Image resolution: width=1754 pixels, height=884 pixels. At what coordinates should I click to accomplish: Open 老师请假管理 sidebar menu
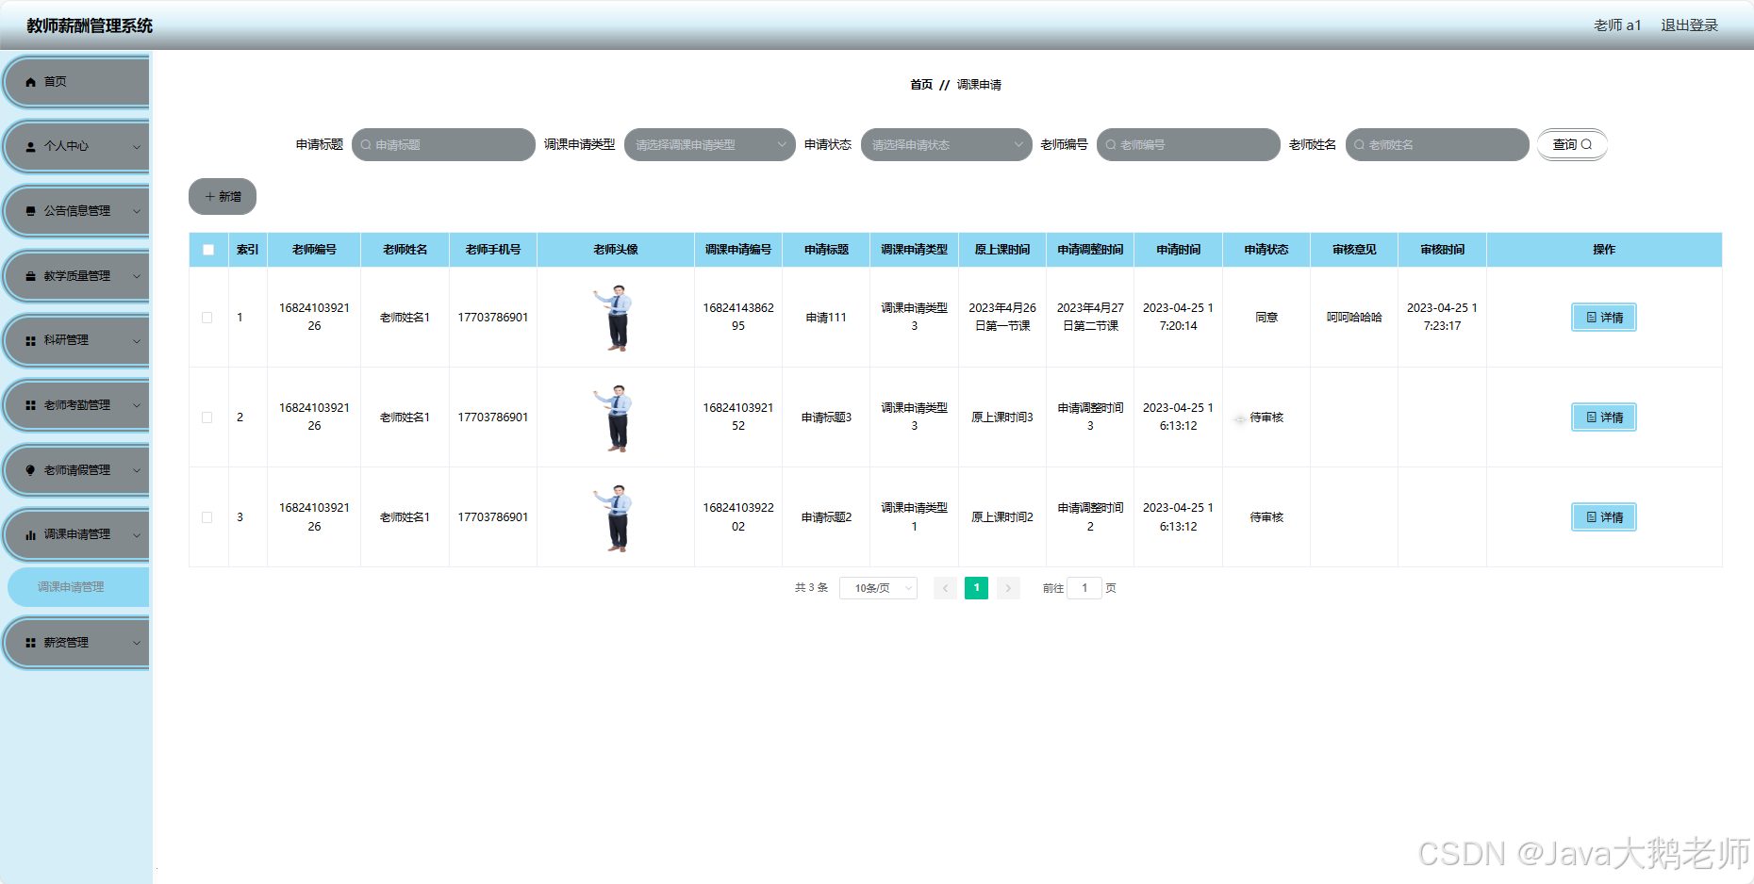pos(76,470)
